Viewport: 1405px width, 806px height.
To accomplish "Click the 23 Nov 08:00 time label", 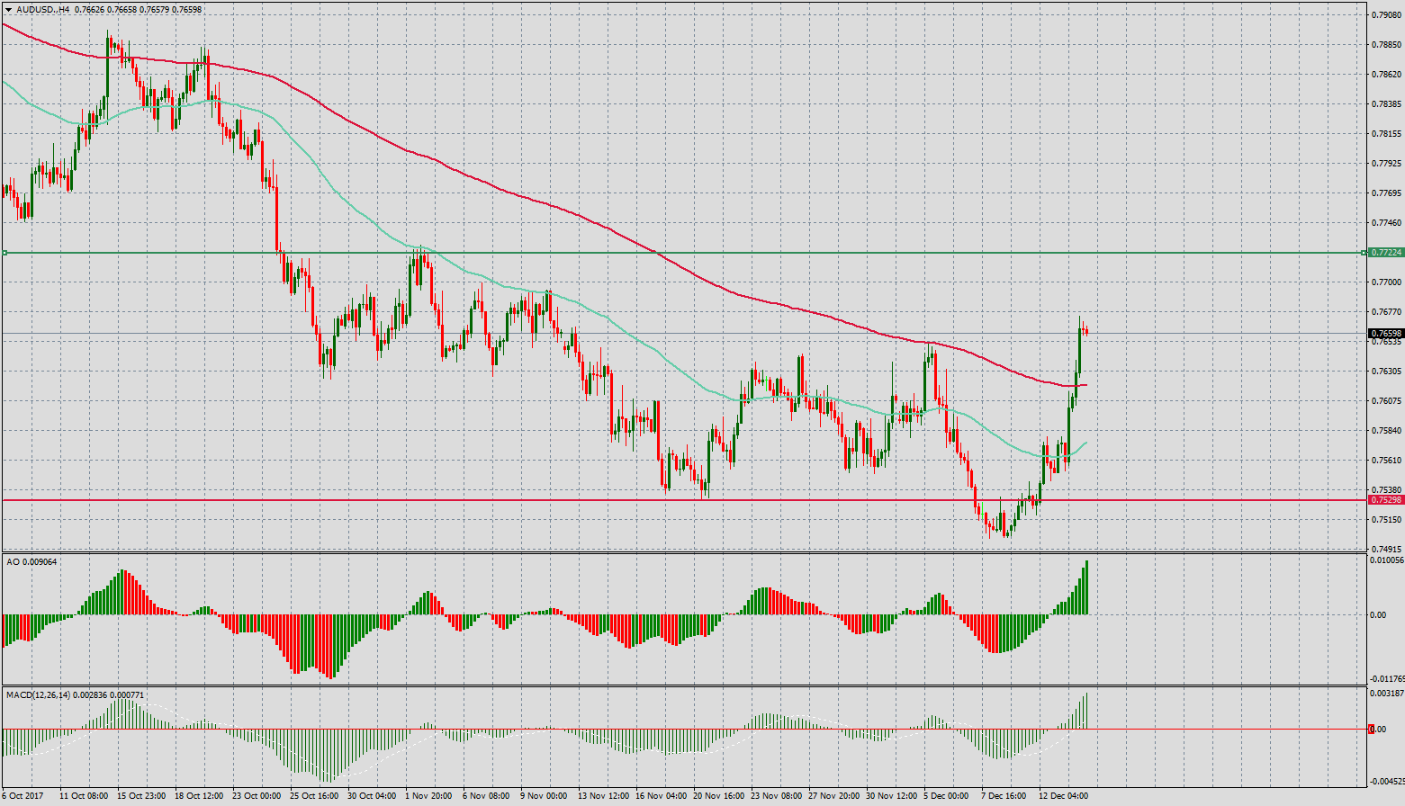I will pos(775,796).
